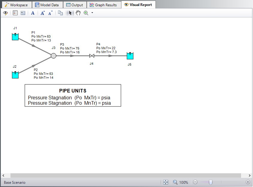Open the Graph Results tab

pos(103,5)
